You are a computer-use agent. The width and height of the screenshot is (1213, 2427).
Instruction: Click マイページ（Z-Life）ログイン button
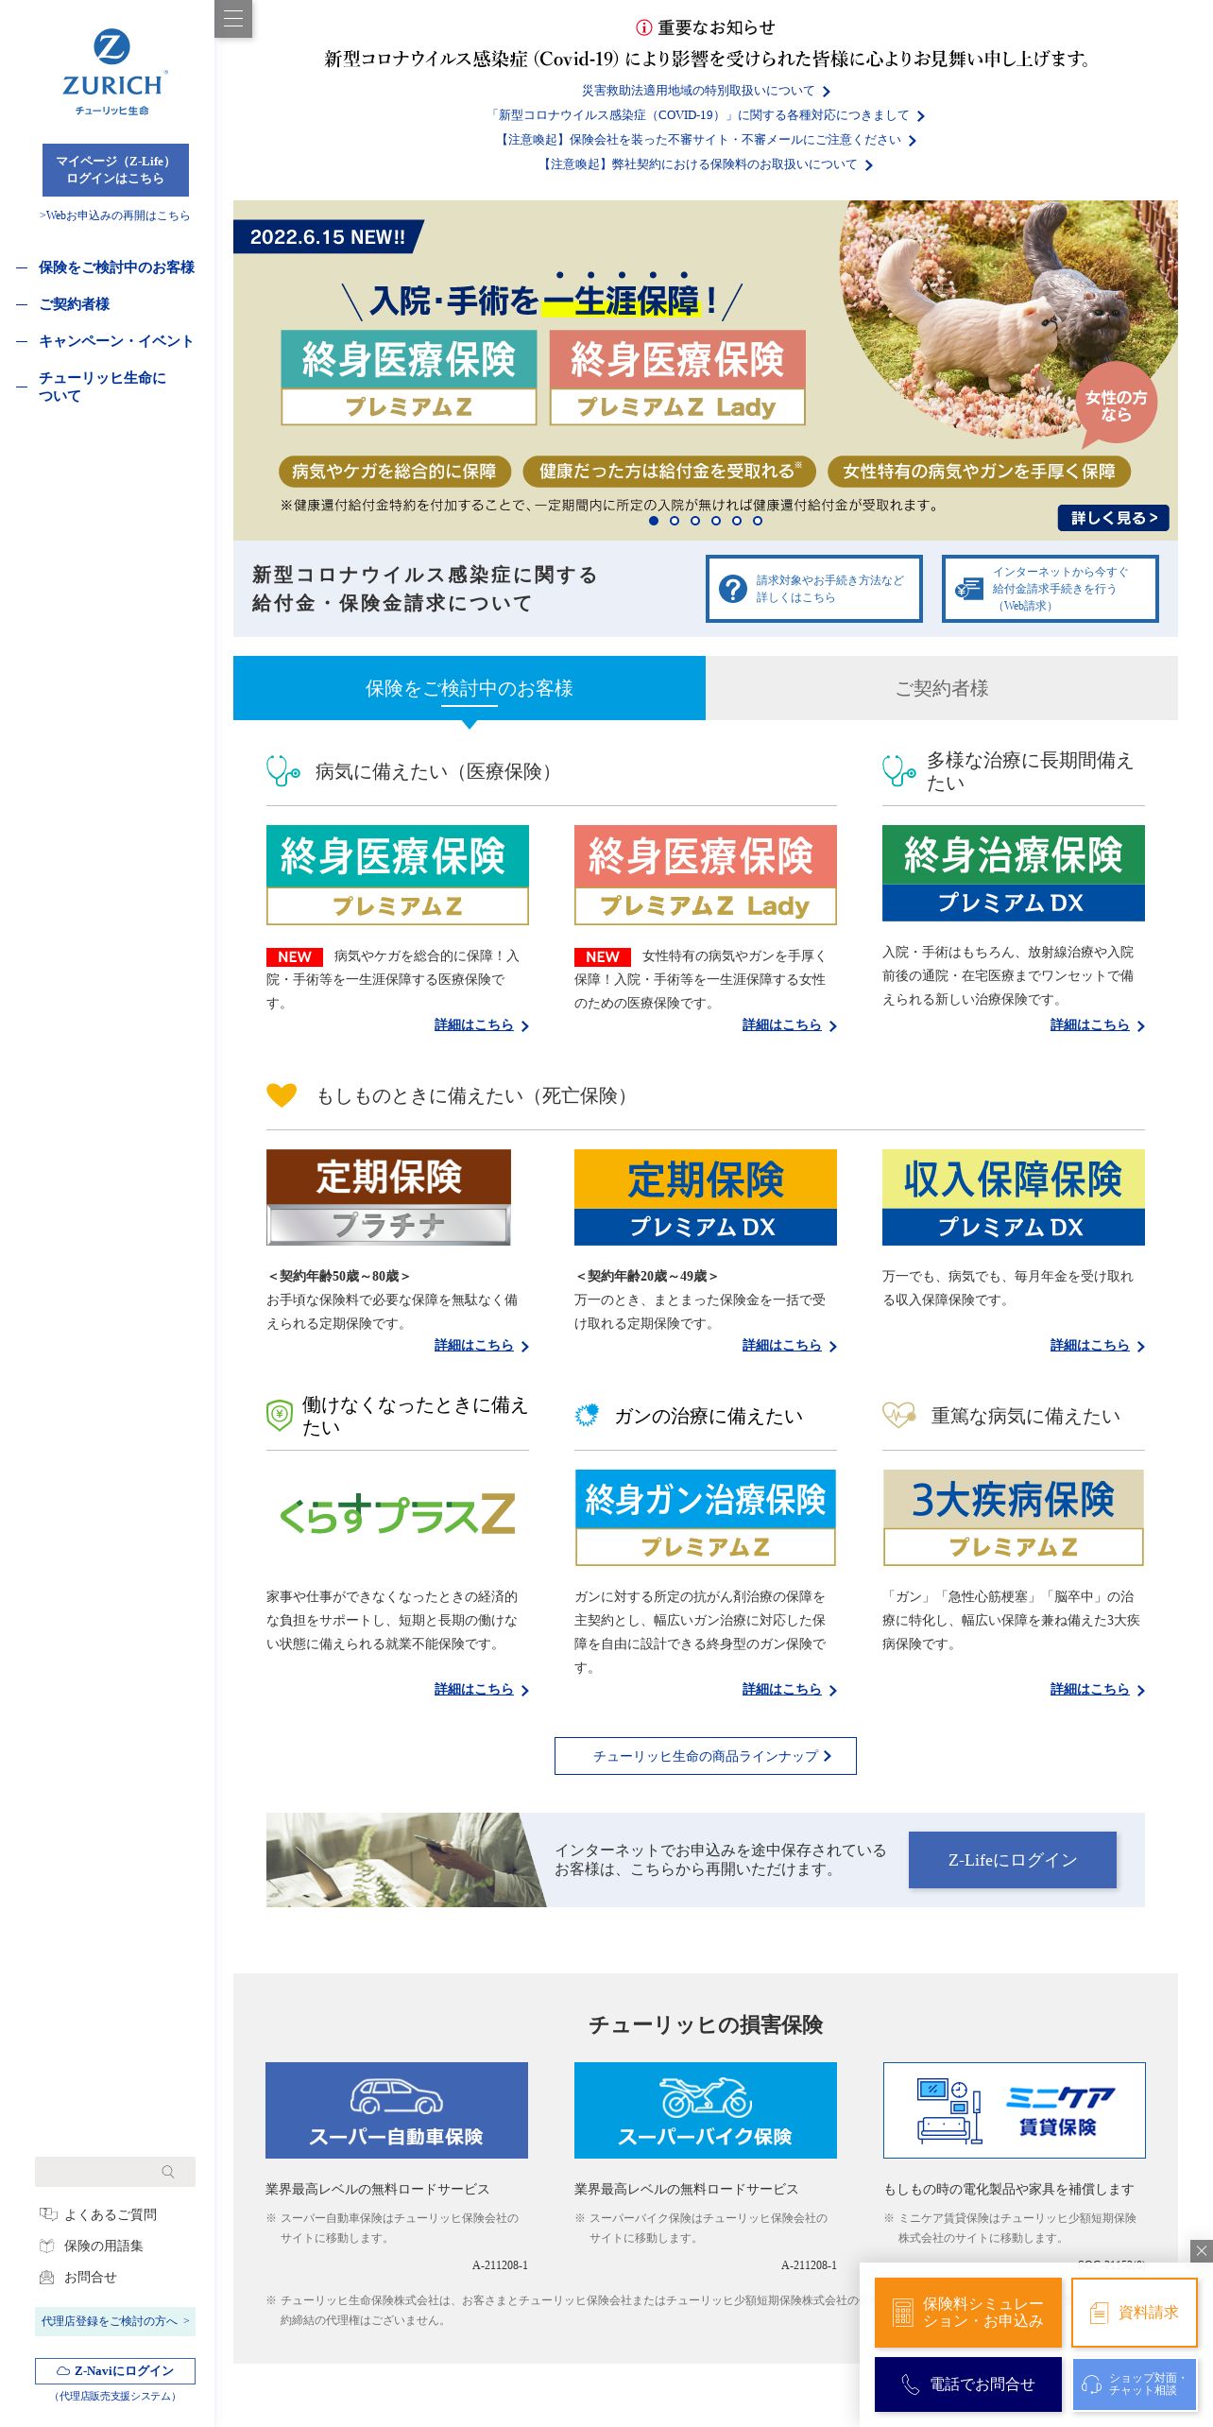tap(115, 170)
